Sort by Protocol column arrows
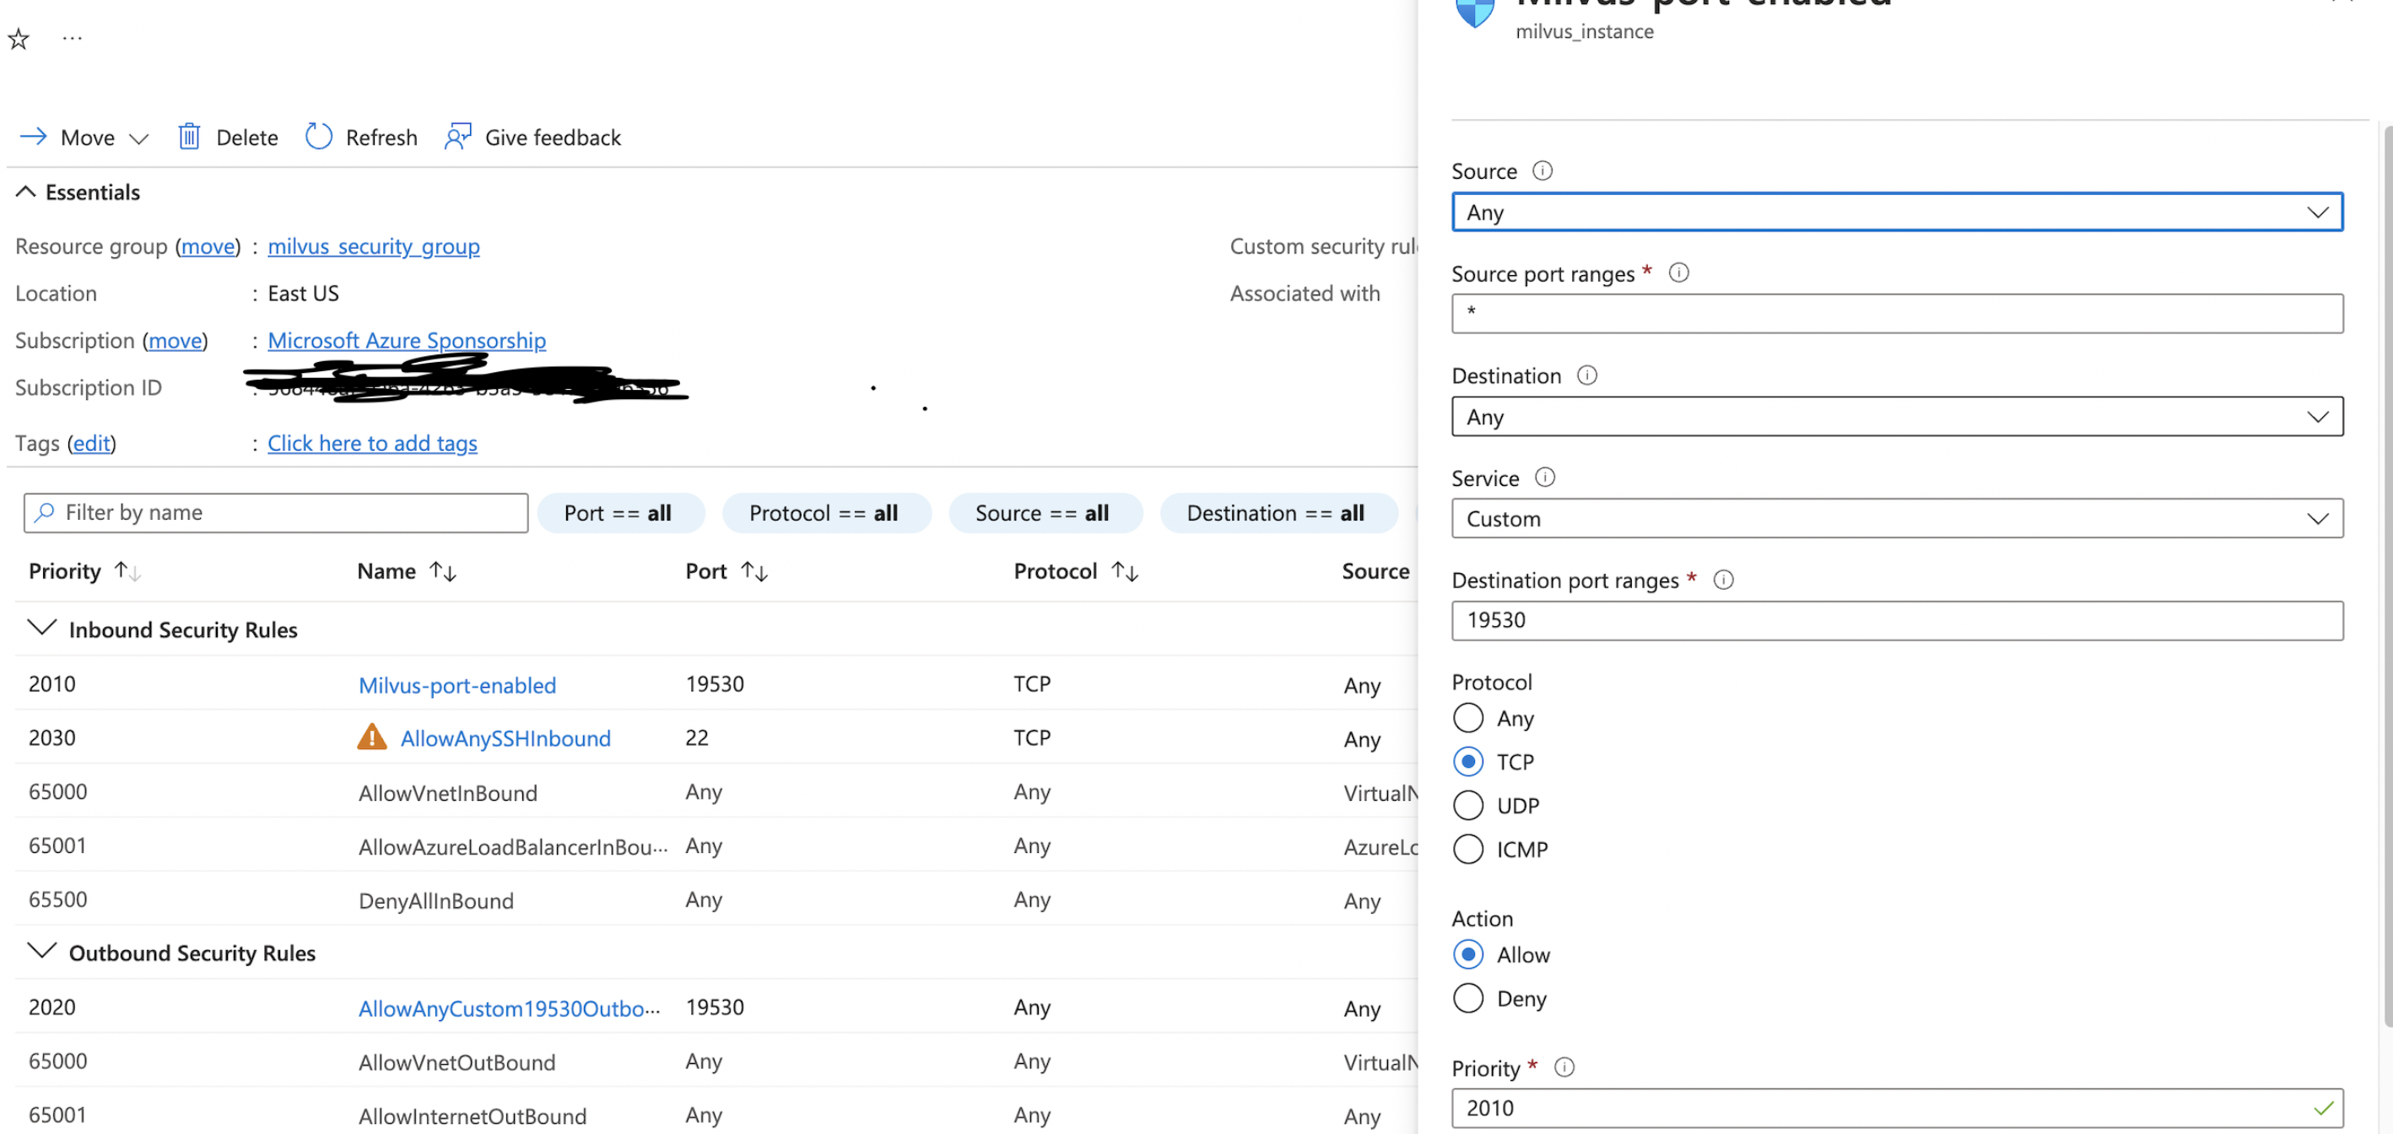This screenshot has width=2393, height=1134. (1125, 571)
